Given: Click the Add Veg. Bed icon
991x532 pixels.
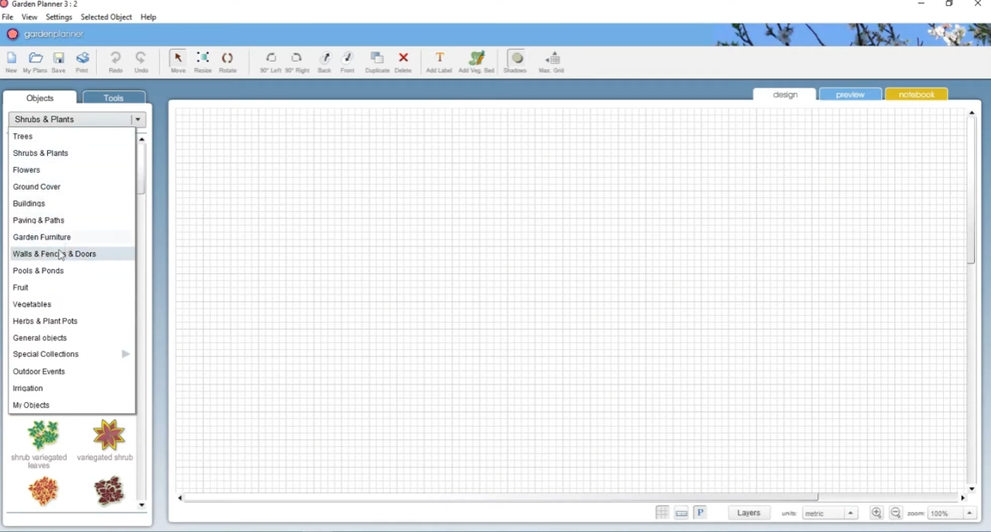Looking at the screenshot, I should pos(477,62).
